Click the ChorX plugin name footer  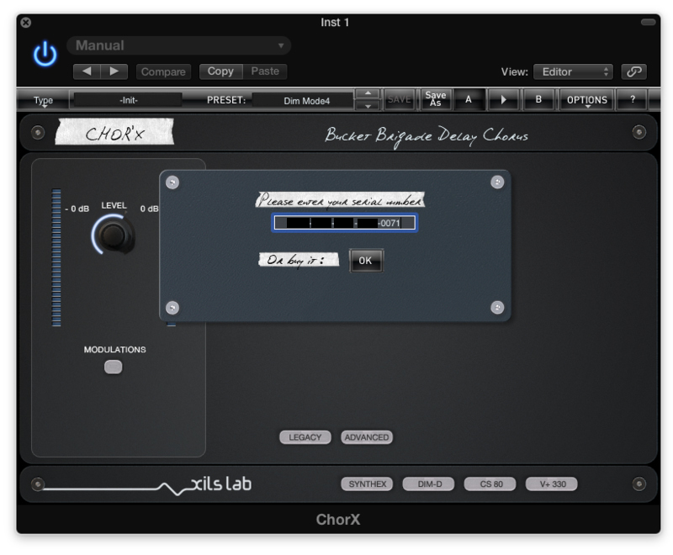(x=338, y=520)
